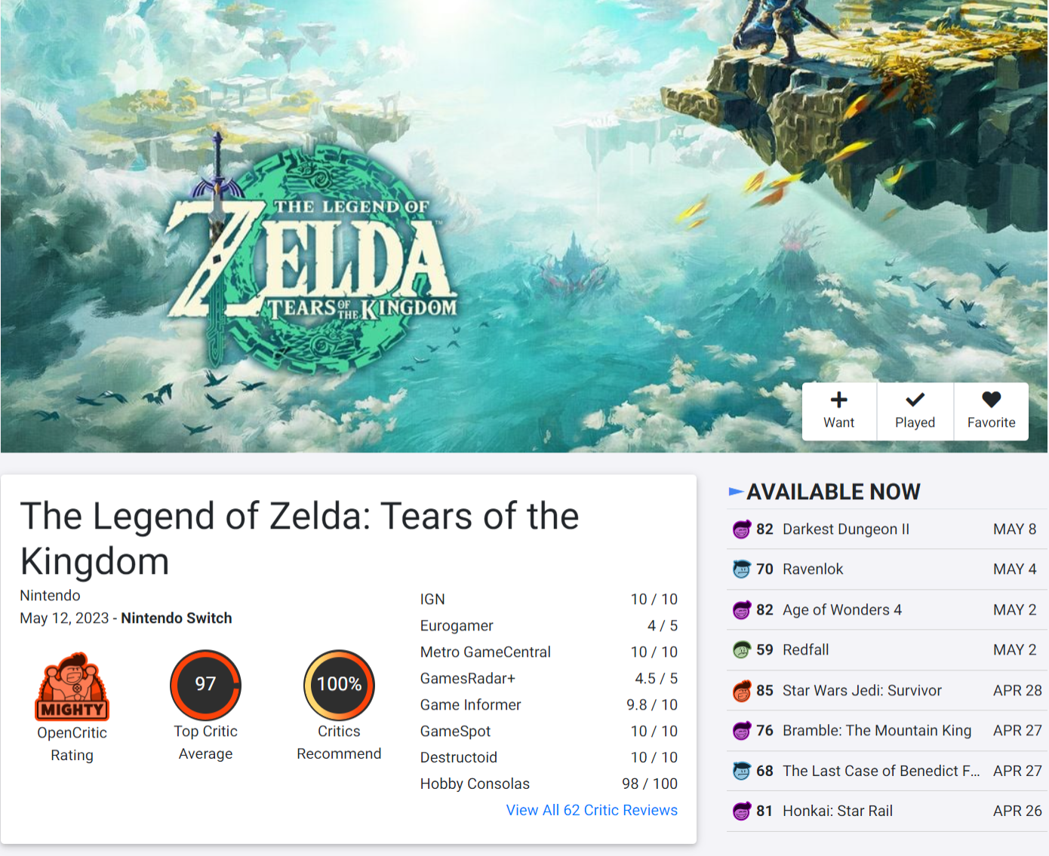Click Star Wars Jedi: Survivor tier icon
The height and width of the screenshot is (856, 1049).
coord(742,691)
